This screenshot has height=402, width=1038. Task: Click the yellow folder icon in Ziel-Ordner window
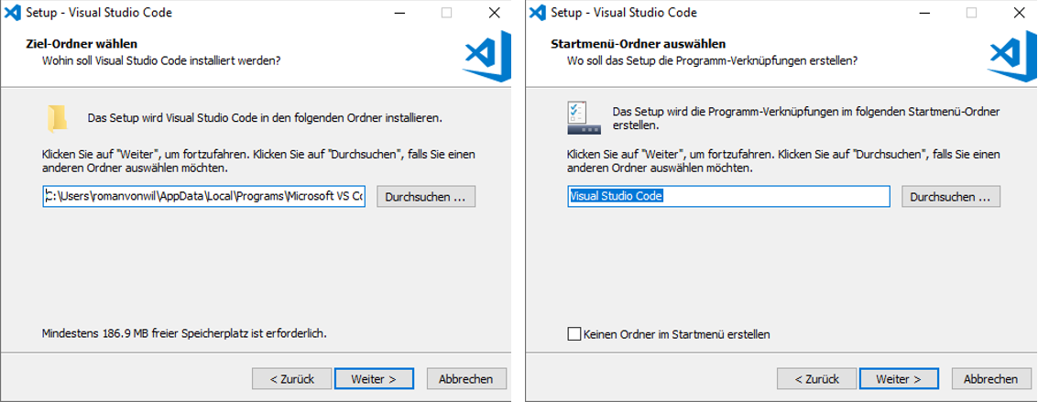(57, 119)
